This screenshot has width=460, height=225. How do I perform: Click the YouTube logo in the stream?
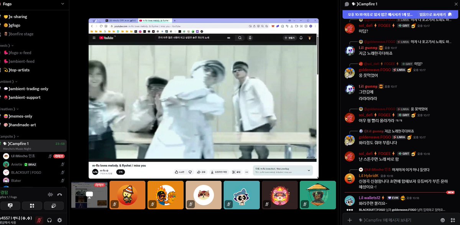point(107,38)
